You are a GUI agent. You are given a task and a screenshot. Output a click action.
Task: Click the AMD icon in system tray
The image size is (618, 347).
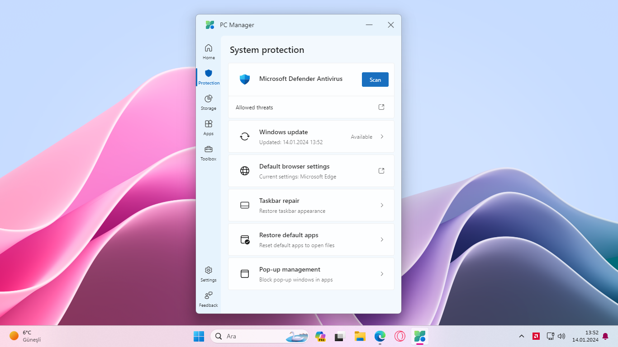point(536,336)
